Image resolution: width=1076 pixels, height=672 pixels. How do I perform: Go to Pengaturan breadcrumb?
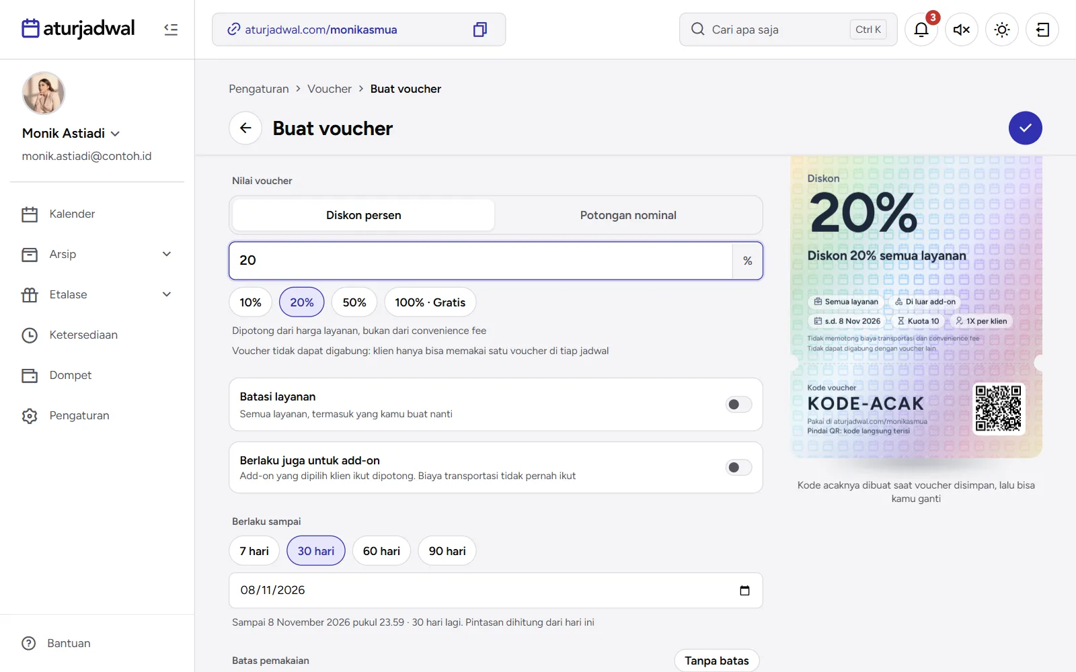[259, 89]
